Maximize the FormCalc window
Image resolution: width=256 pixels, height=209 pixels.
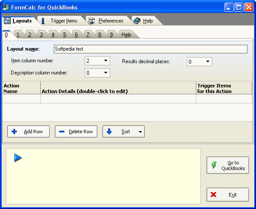pyautogui.click(x=239, y=7)
